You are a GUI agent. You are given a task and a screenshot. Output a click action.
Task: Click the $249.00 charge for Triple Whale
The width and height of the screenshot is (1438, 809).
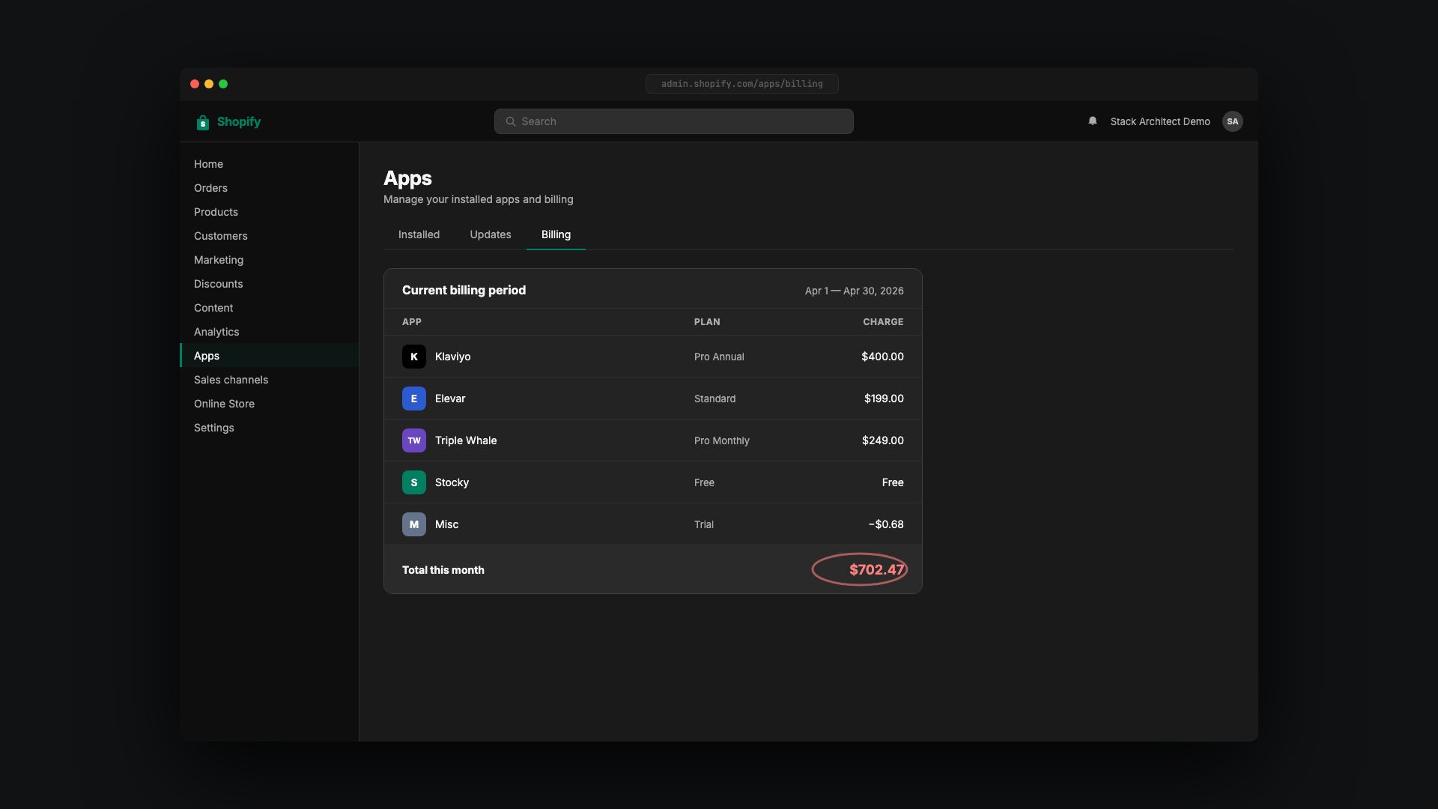(882, 440)
